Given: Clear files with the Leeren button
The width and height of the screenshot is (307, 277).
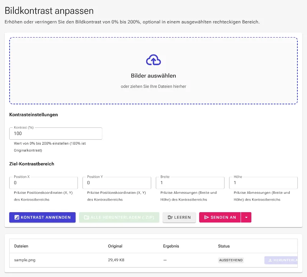Looking at the screenshot, I should [179, 217].
